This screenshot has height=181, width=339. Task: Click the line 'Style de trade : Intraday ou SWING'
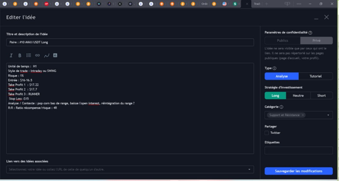pyautogui.click(x=32, y=71)
